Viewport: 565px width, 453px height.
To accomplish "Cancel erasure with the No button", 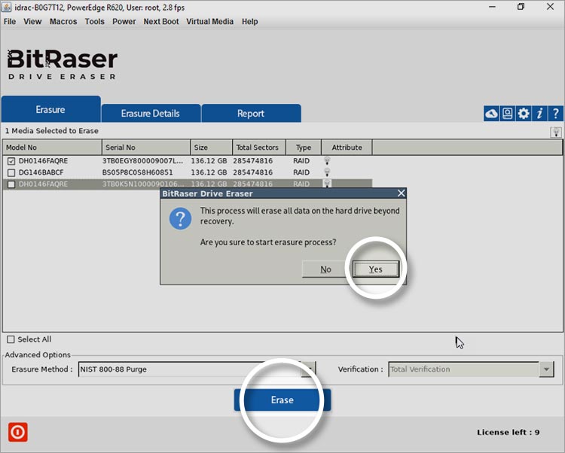I will [325, 269].
